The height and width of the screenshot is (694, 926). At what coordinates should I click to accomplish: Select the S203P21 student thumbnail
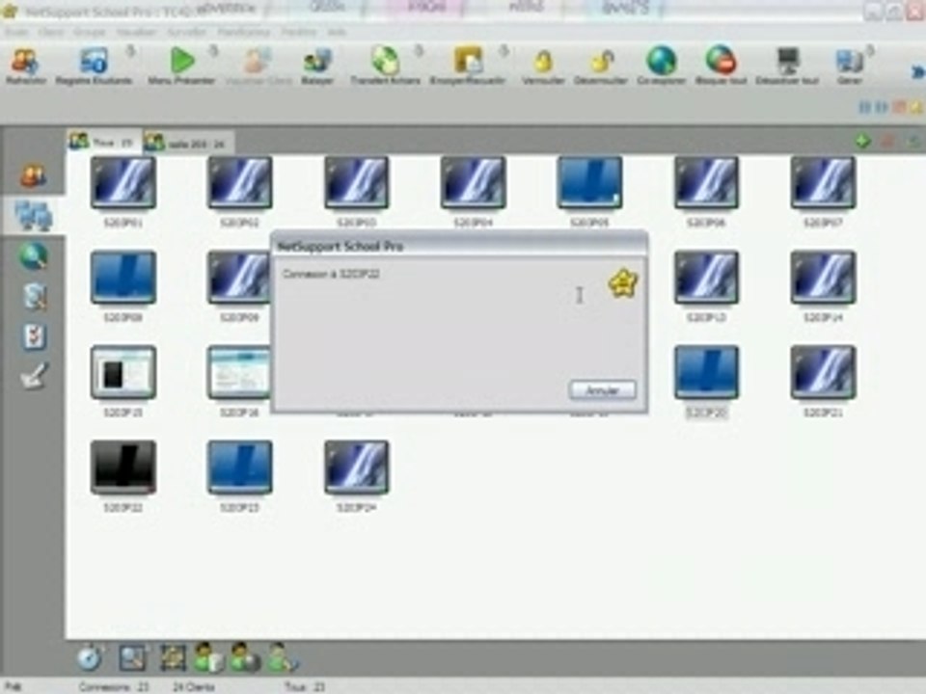click(x=823, y=373)
